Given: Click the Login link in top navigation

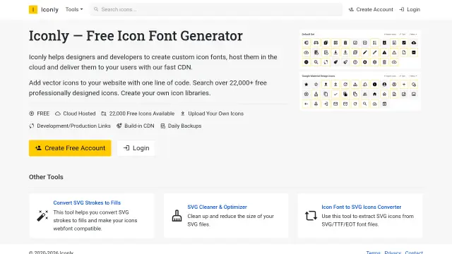Looking at the screenshot, I should [x=410, y=9].
